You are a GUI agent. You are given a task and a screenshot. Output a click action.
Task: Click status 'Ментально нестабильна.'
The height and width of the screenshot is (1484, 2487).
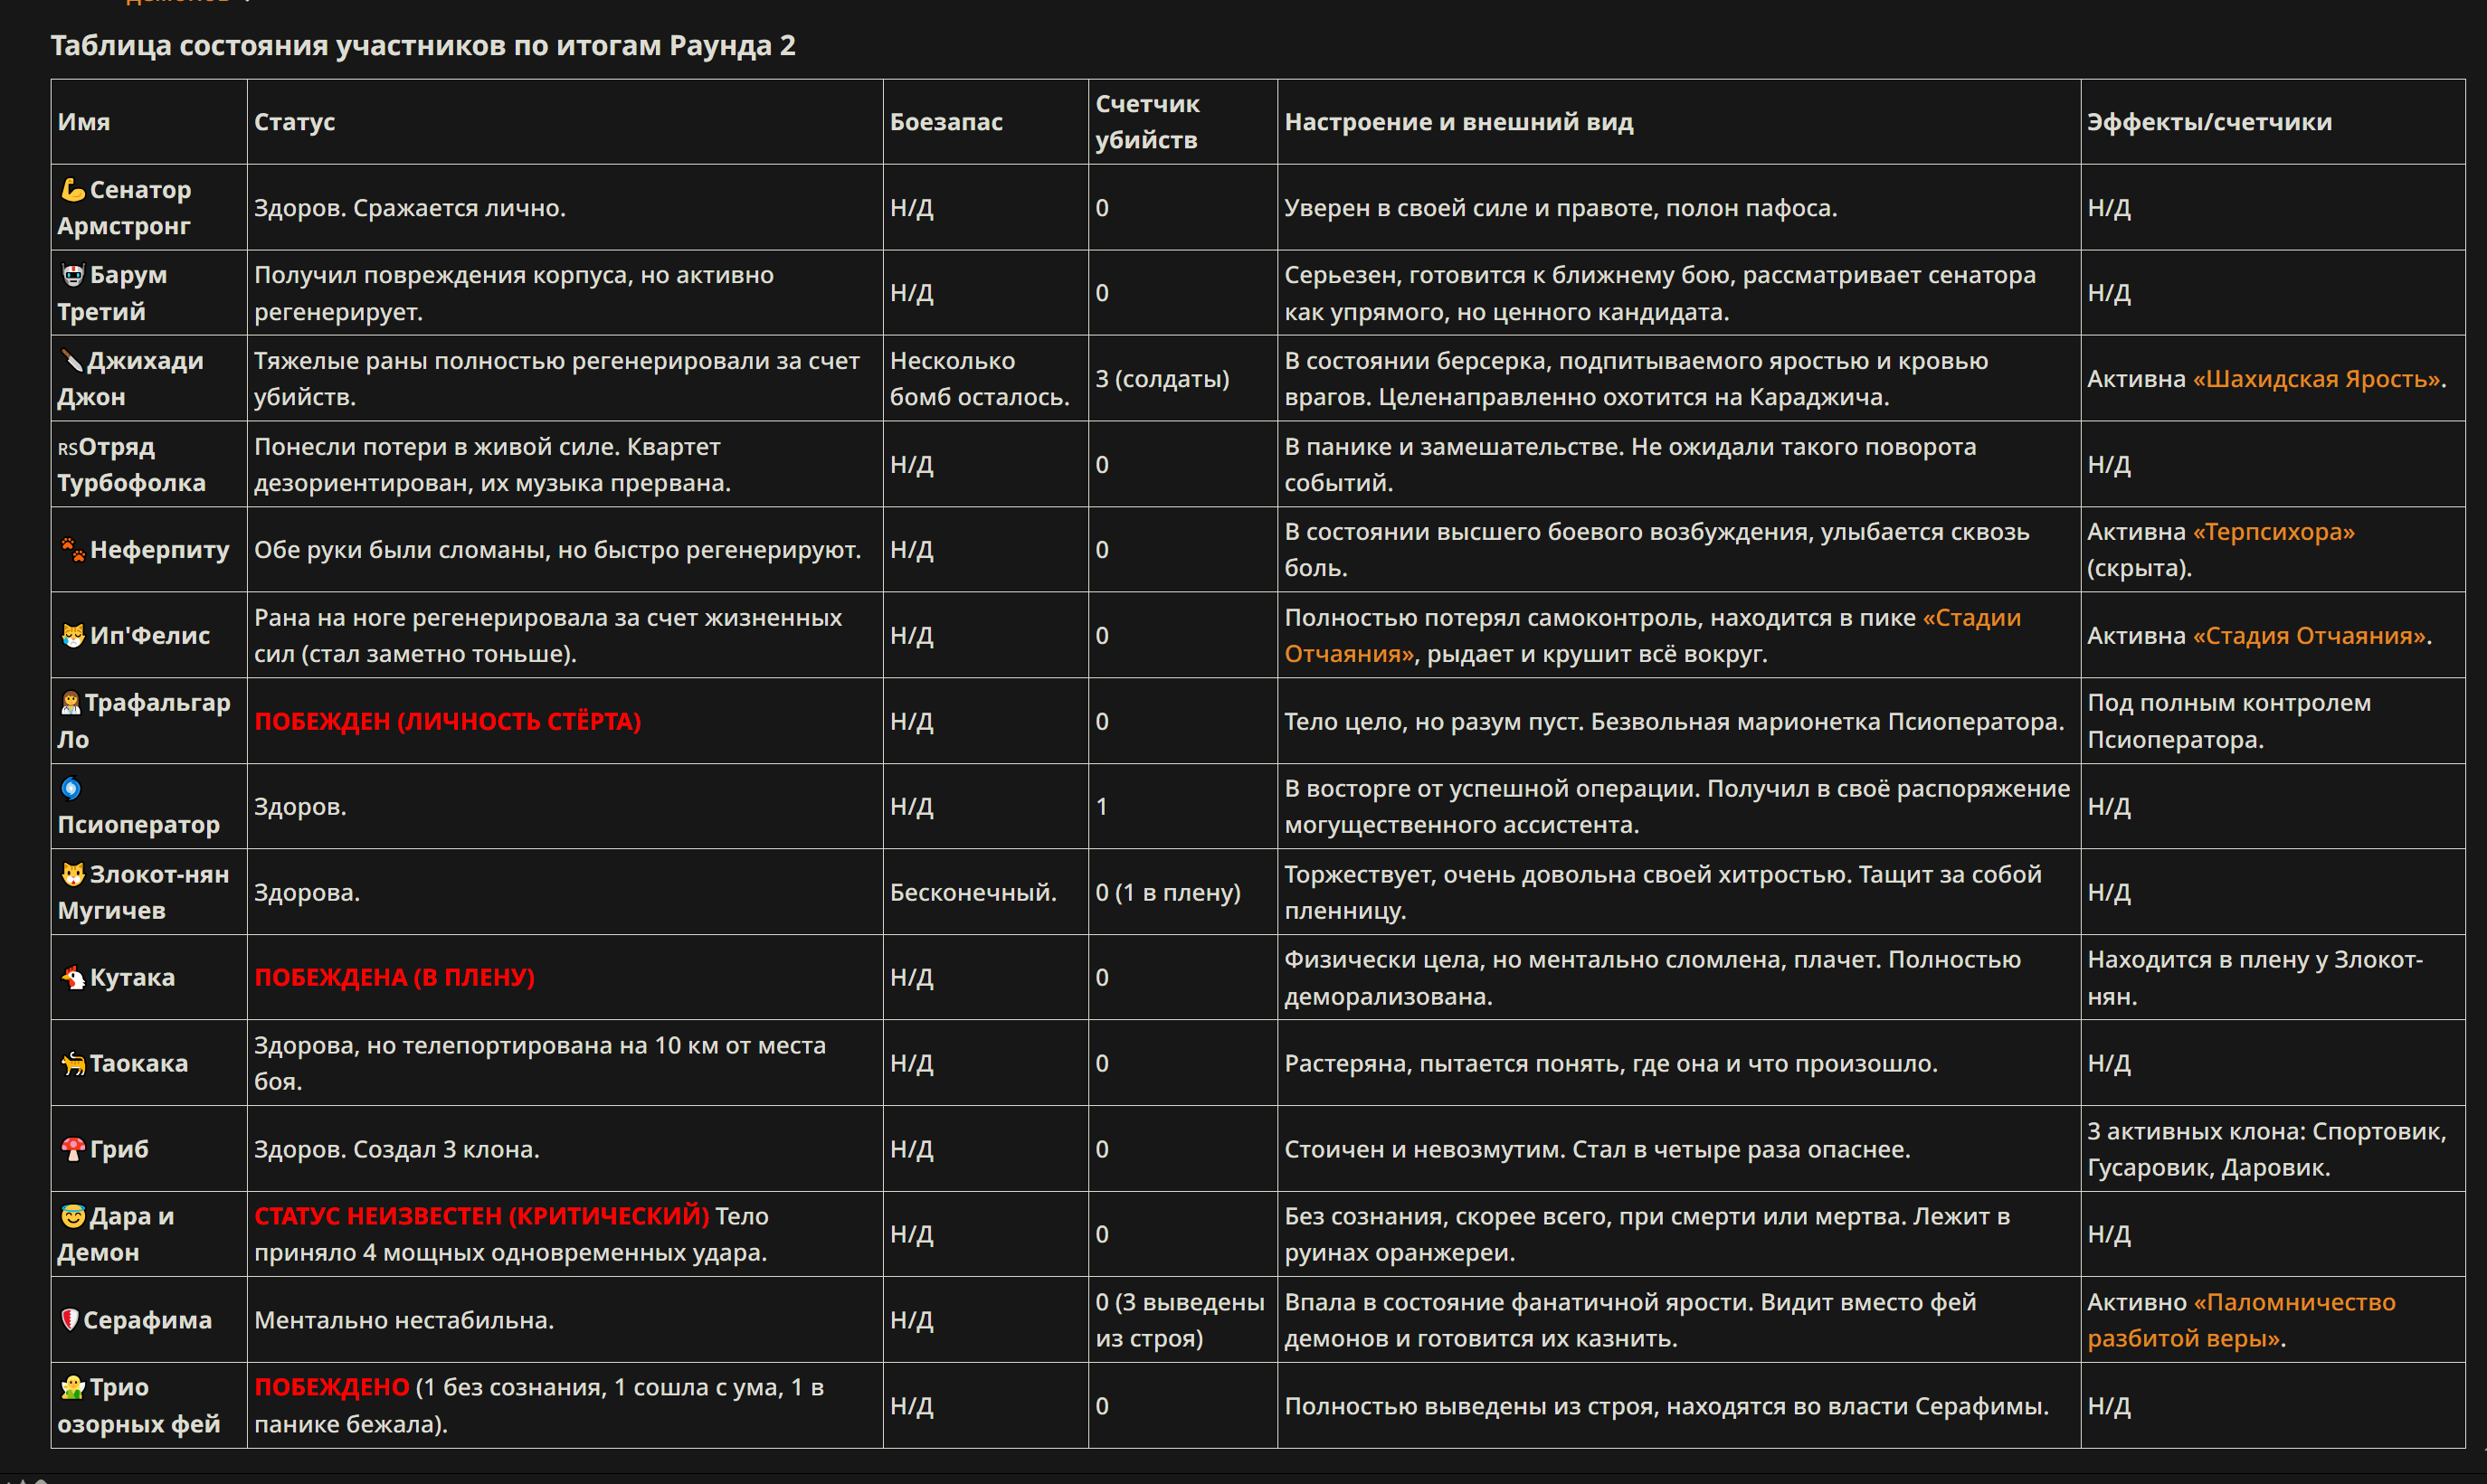click(x=404, y=1320)
